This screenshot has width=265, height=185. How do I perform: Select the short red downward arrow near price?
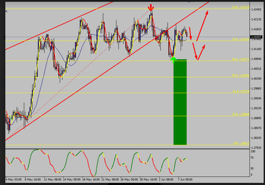tap(190, 34)
